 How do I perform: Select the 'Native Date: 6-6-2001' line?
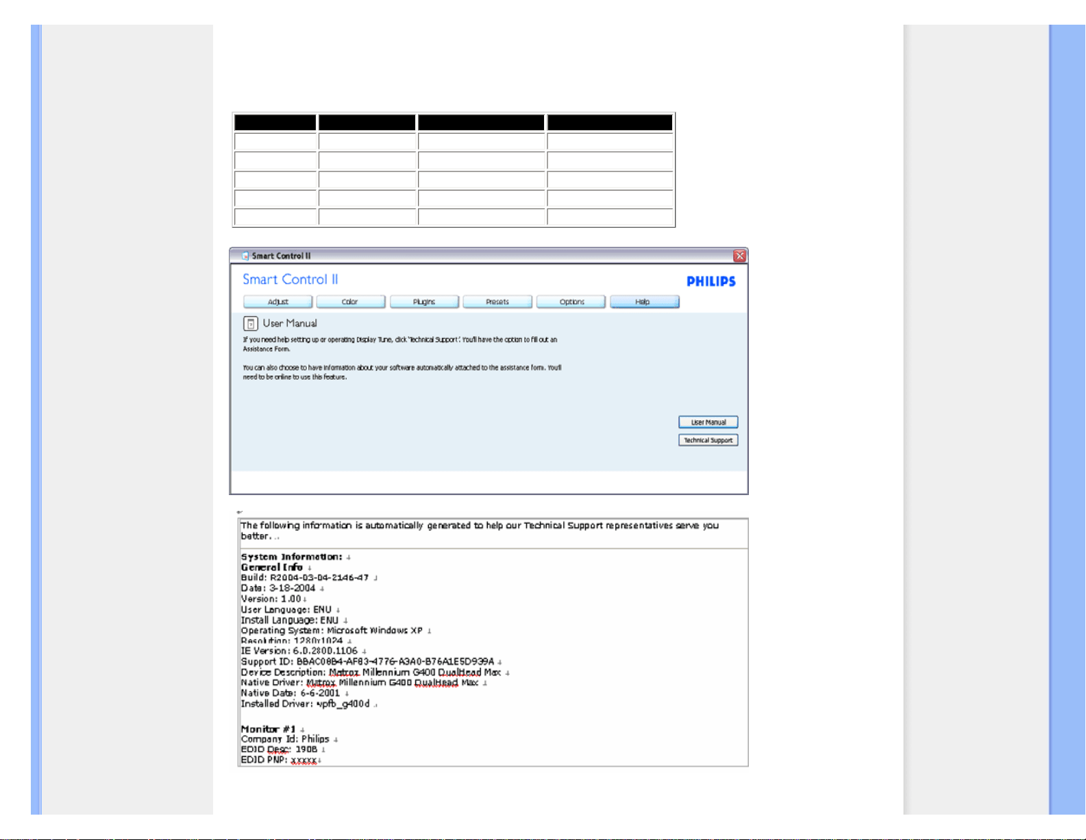(x=291, y=693)
